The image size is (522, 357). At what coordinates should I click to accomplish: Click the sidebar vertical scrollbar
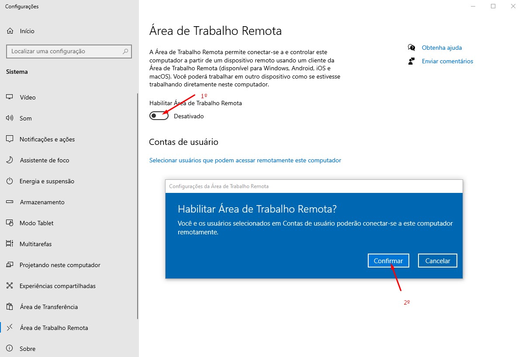click(x=138, y=206)
